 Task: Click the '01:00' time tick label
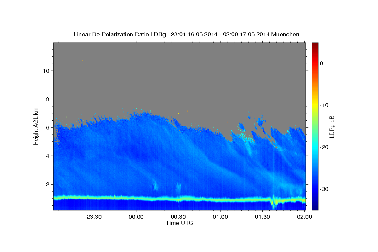[x=220, y=217]
